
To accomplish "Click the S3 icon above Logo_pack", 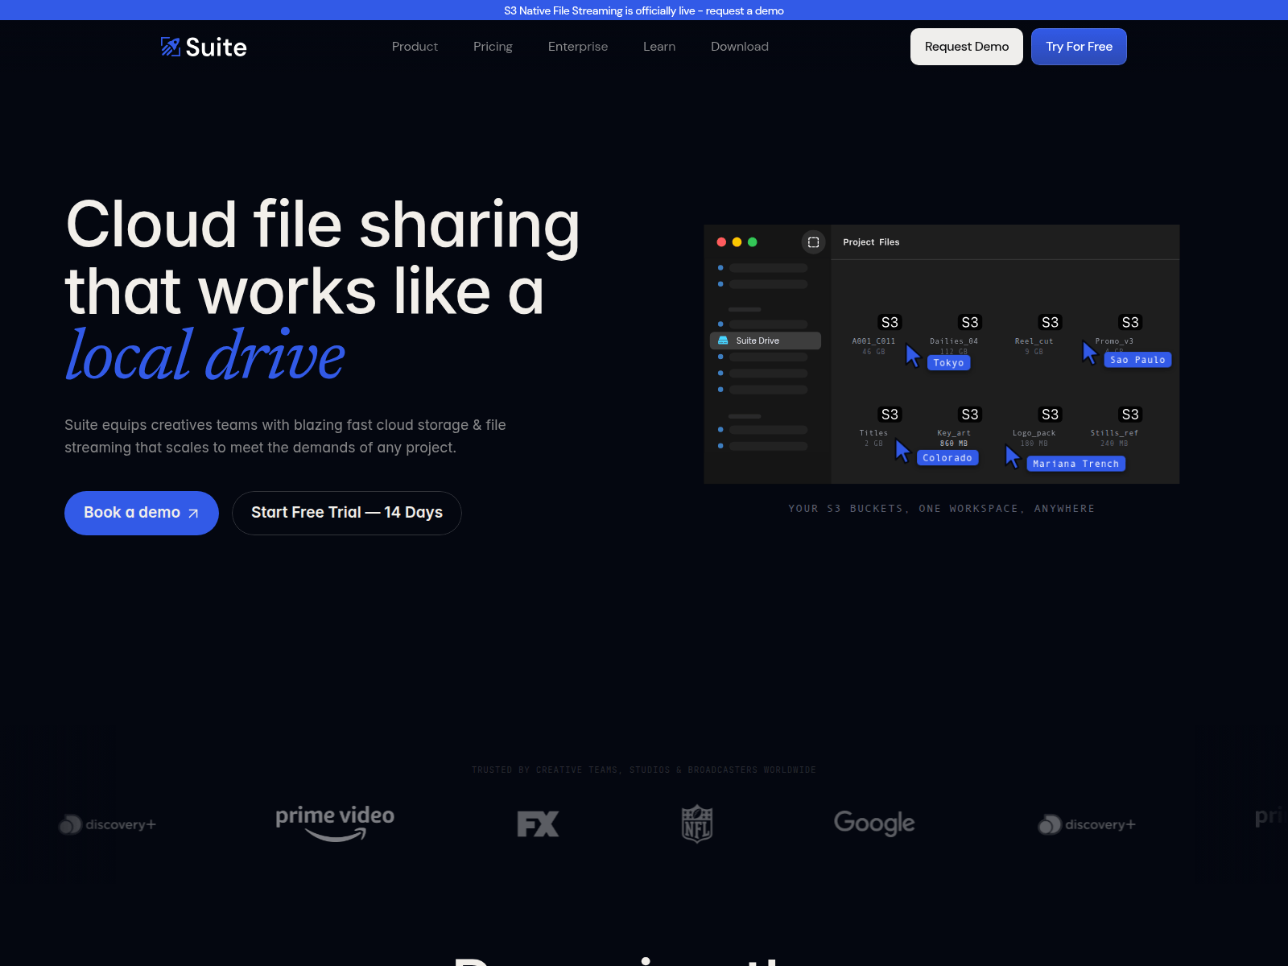I will [1050, 414].
